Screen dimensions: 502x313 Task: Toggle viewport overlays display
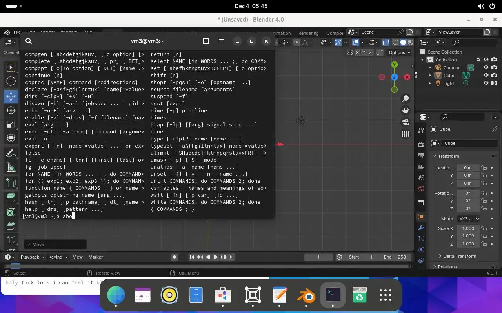356,42
